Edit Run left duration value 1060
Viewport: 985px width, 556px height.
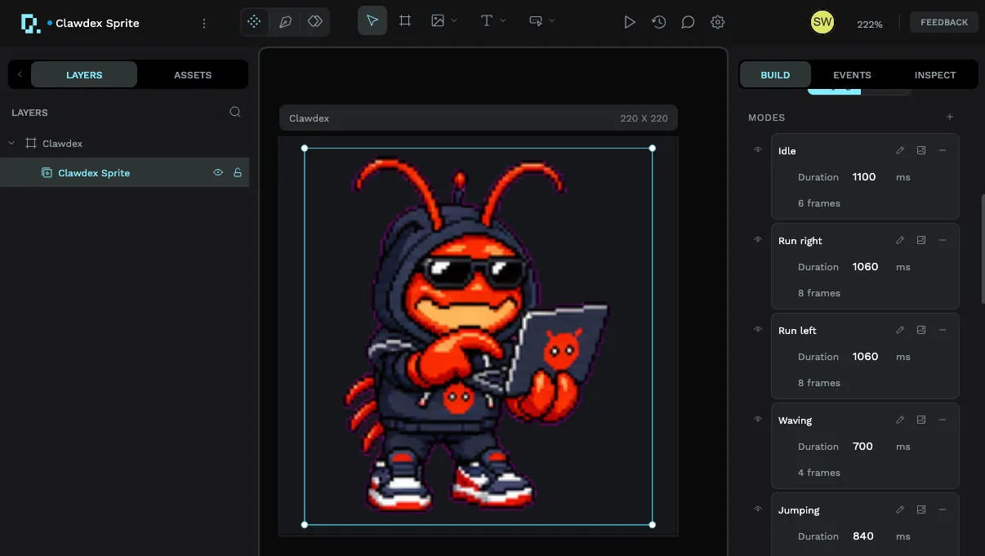tap(865, 357)
